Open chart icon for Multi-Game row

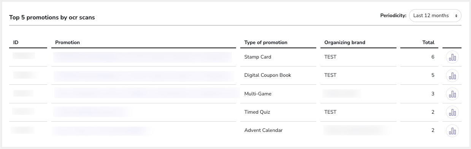point(452,94)
